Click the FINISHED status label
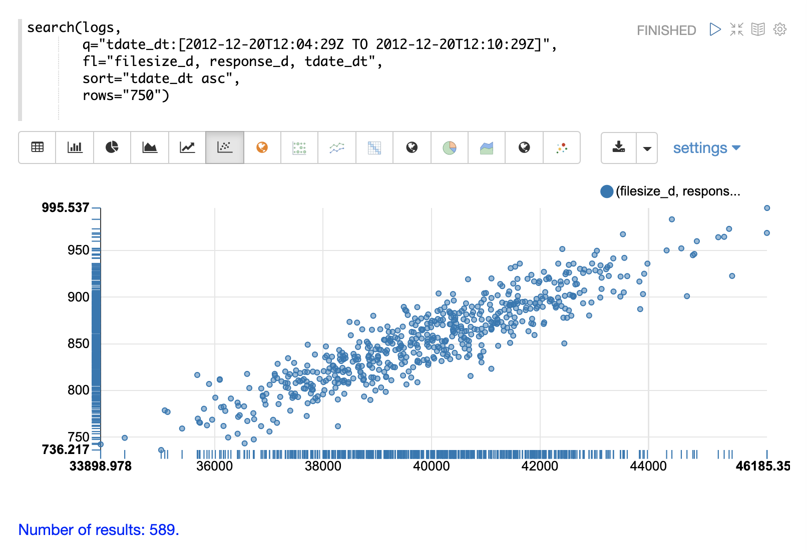807x552 pixels. (666, 30)
